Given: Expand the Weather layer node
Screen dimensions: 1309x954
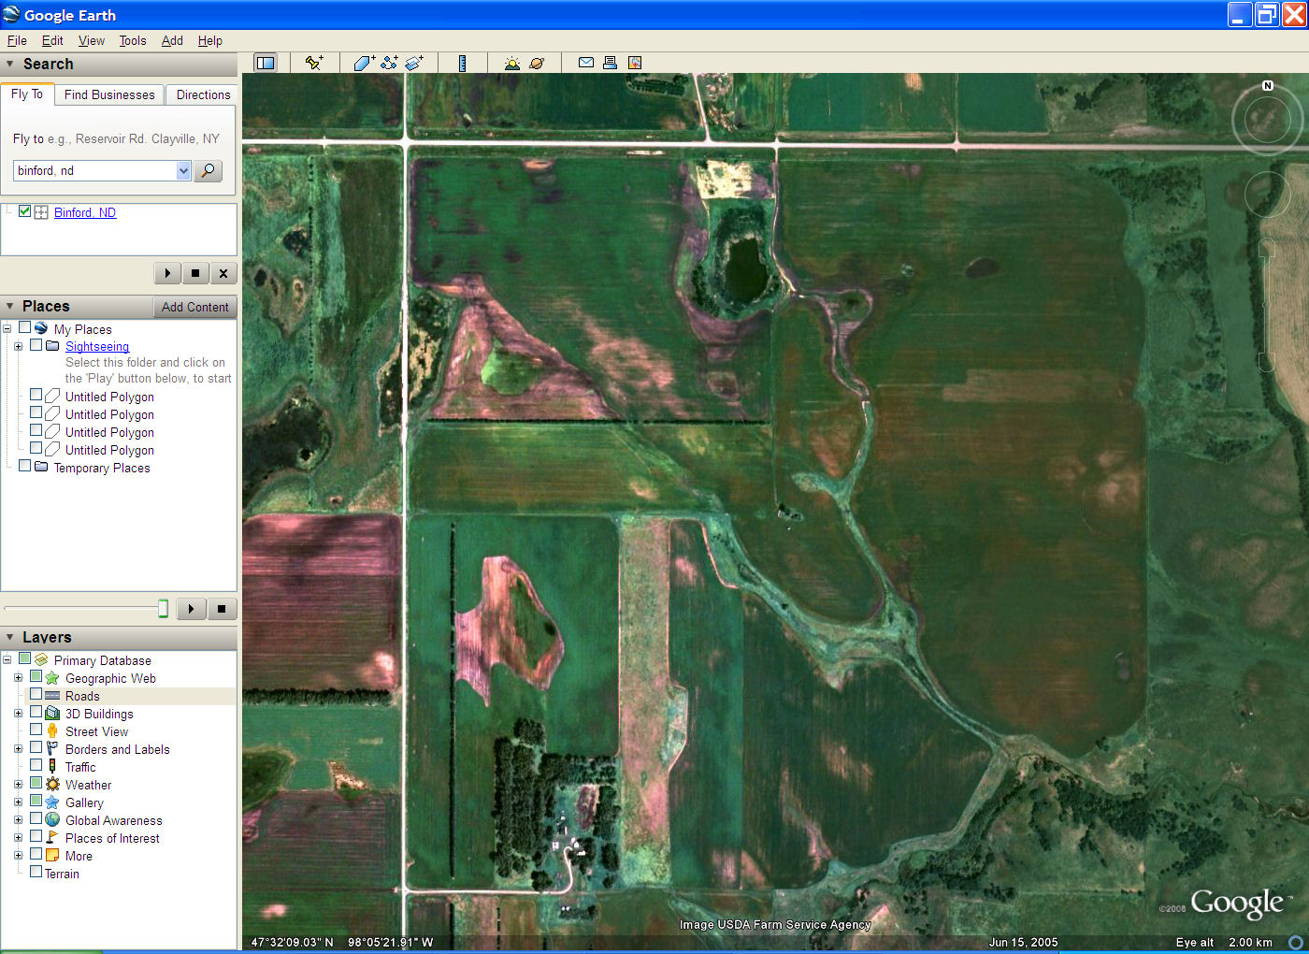Looking at the screenshot, I should pyautogui.click(x=18, y=785).
